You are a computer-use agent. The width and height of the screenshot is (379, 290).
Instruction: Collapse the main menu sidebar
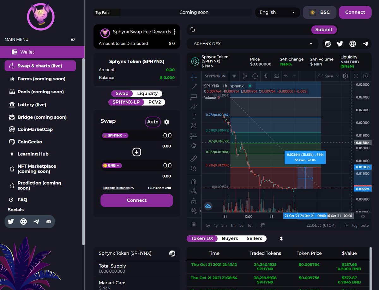pyautogui.click(x=73, y=39)
